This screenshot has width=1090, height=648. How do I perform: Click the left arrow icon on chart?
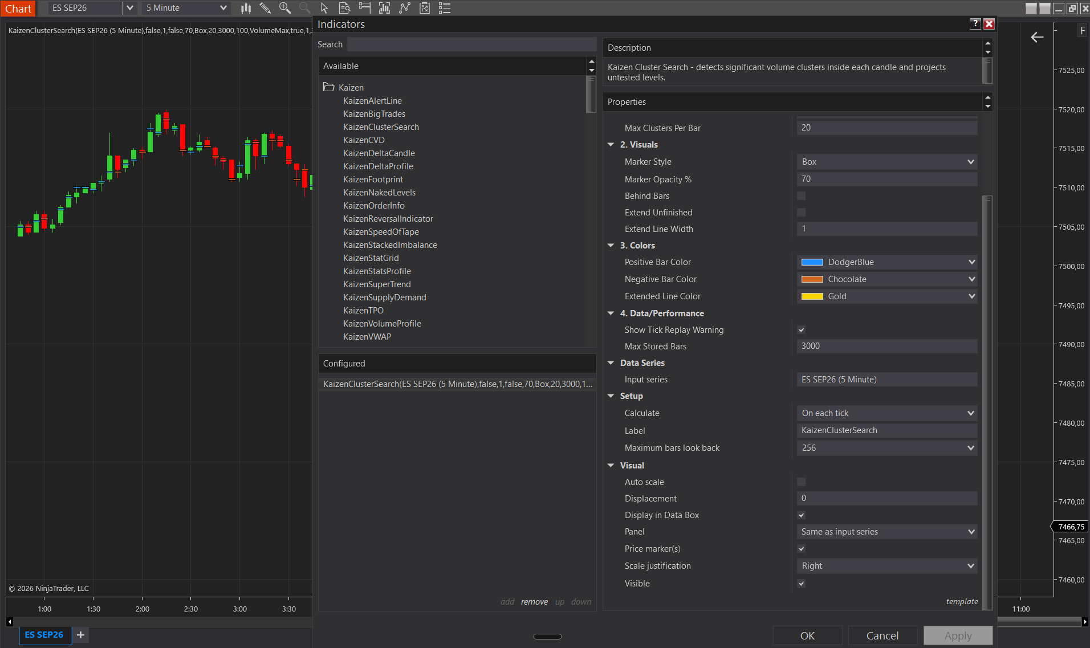click(x=1037, y=37)
